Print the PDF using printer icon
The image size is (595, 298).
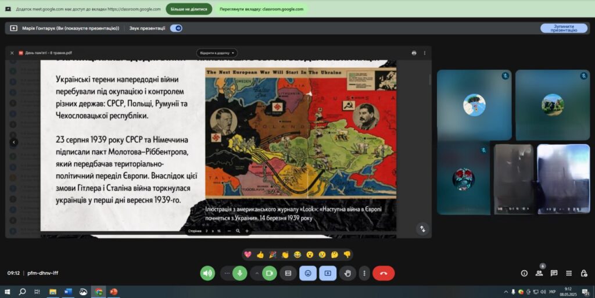pos(414,53)
